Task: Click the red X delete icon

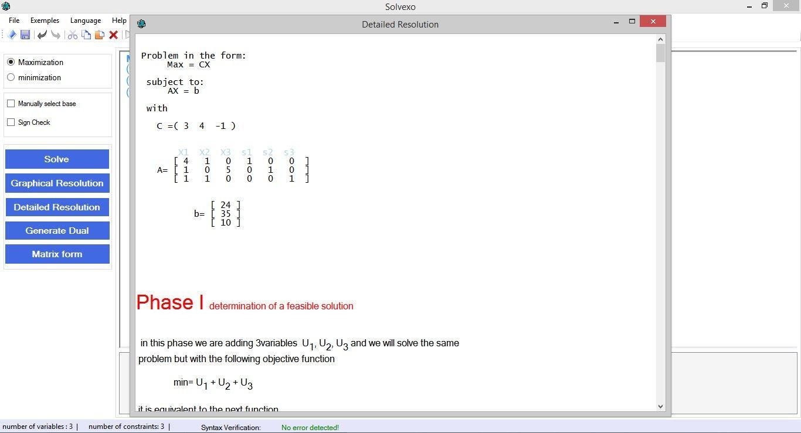Action: [x=114, y=35]
